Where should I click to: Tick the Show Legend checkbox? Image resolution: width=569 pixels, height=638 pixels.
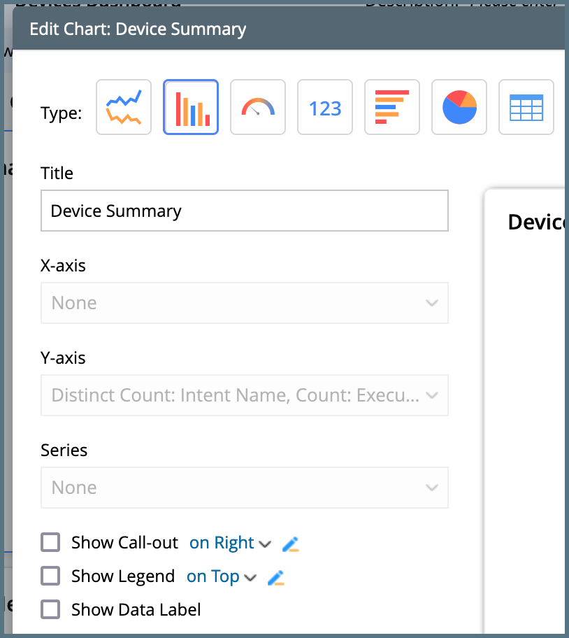(x=50, y=576)
